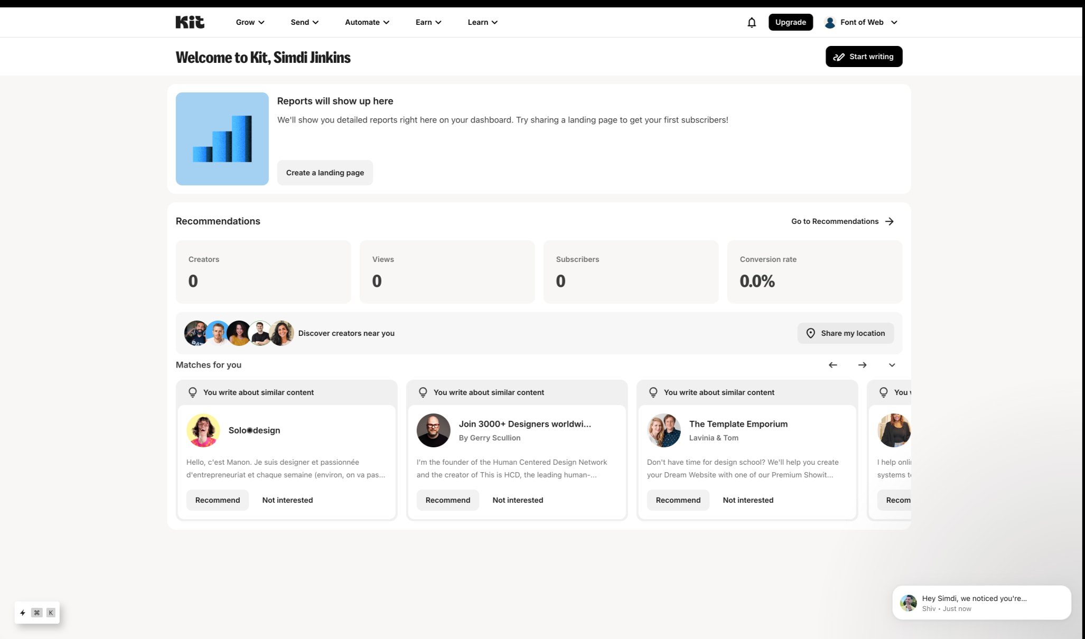Click lightbulb icon on Template Emporium card
This screenshot has height=639, width=1085.
point(653,392)
